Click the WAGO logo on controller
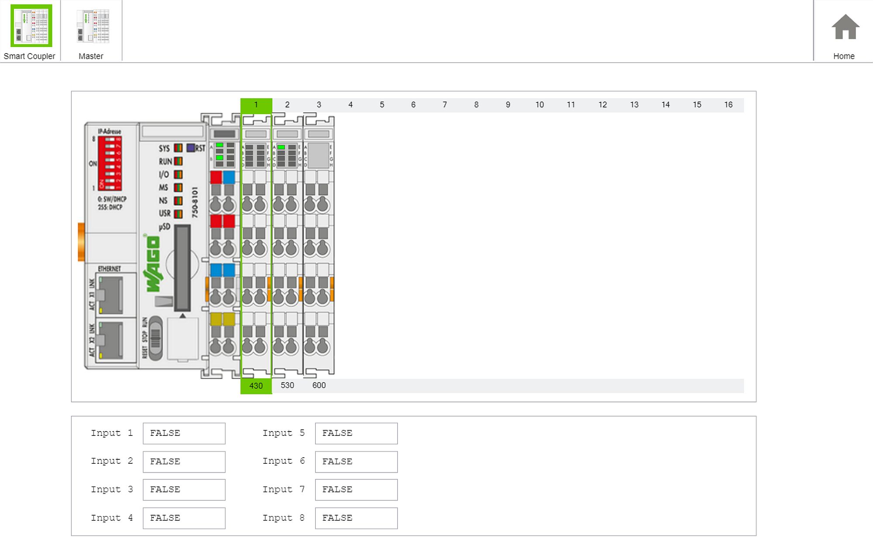 pyautogui.click(x=152, y=263)
